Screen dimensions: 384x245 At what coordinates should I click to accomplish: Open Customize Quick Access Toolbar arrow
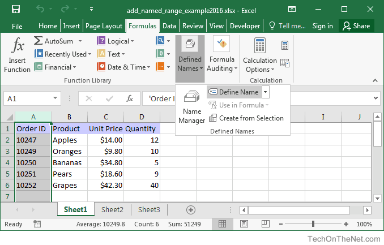91,9
